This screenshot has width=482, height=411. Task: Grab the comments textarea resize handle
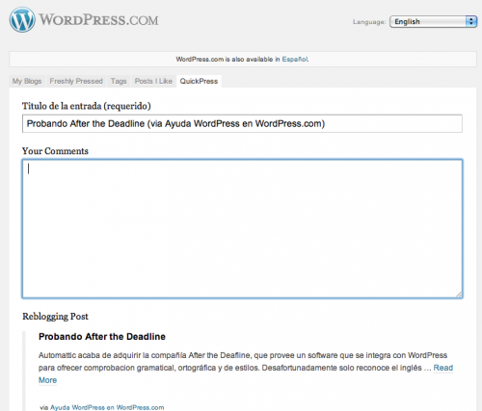pos(459,295)
